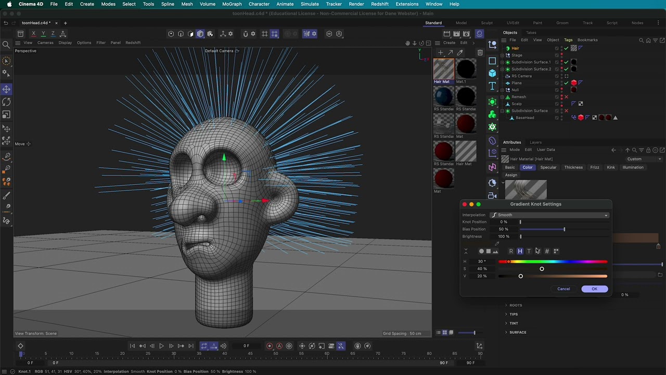The width and height of the screenshot is (666, 375).
Task: Open the Interpolation Smooth dropdown
Action: coord(549,215)
